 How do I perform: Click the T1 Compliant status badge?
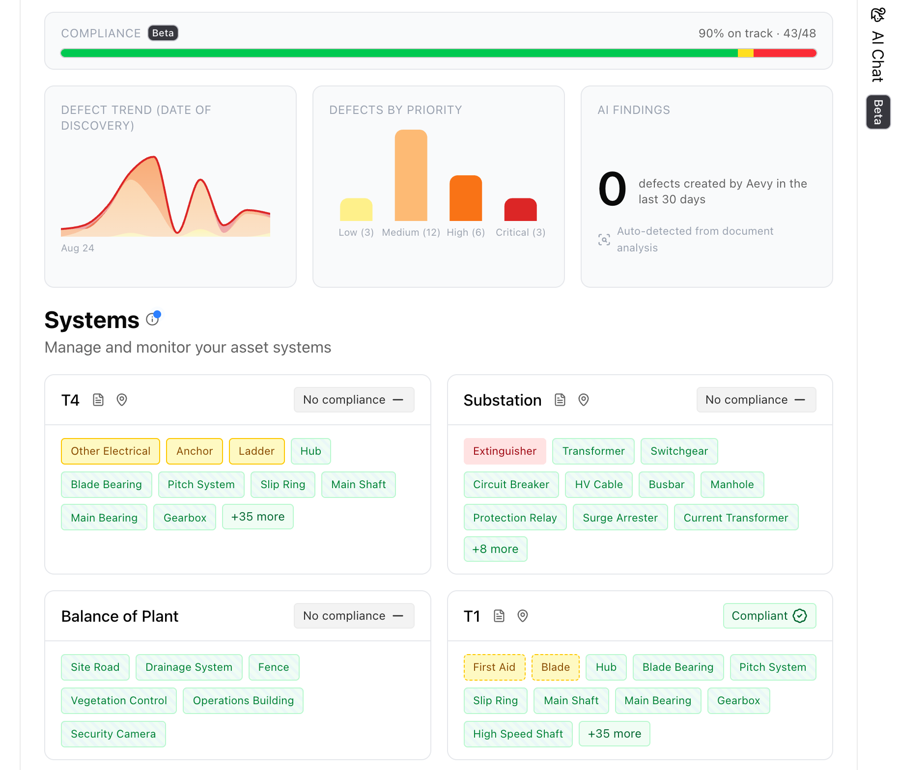pos(769,616)
